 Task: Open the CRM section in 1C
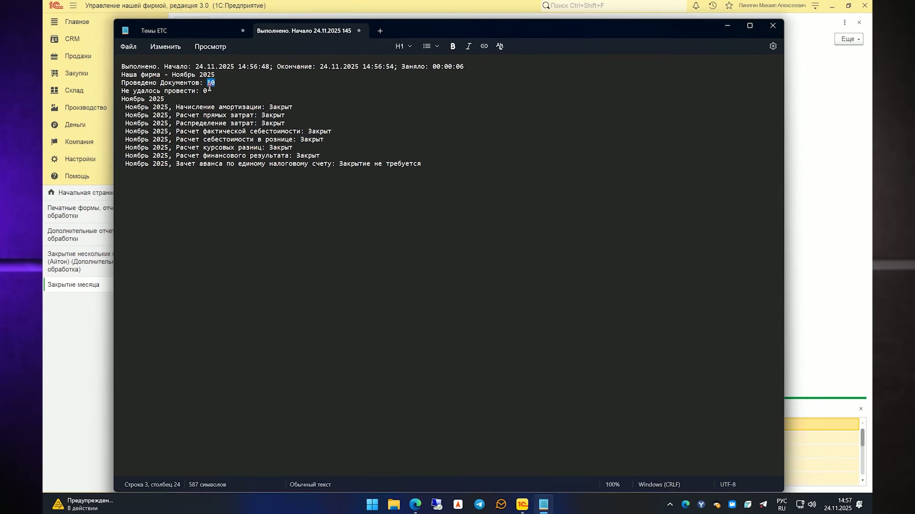(x=72, y=39)
